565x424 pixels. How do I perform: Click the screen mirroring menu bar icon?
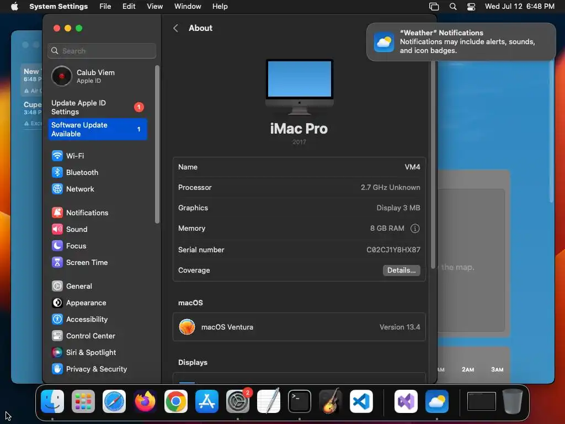[x=434, y=7]
